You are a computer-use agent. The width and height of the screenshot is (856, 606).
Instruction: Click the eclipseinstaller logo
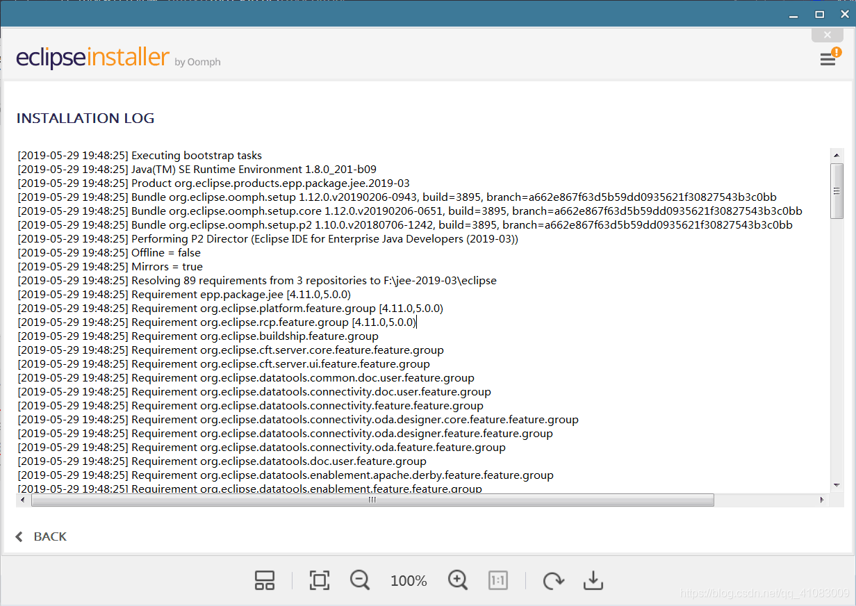(92, 57)
